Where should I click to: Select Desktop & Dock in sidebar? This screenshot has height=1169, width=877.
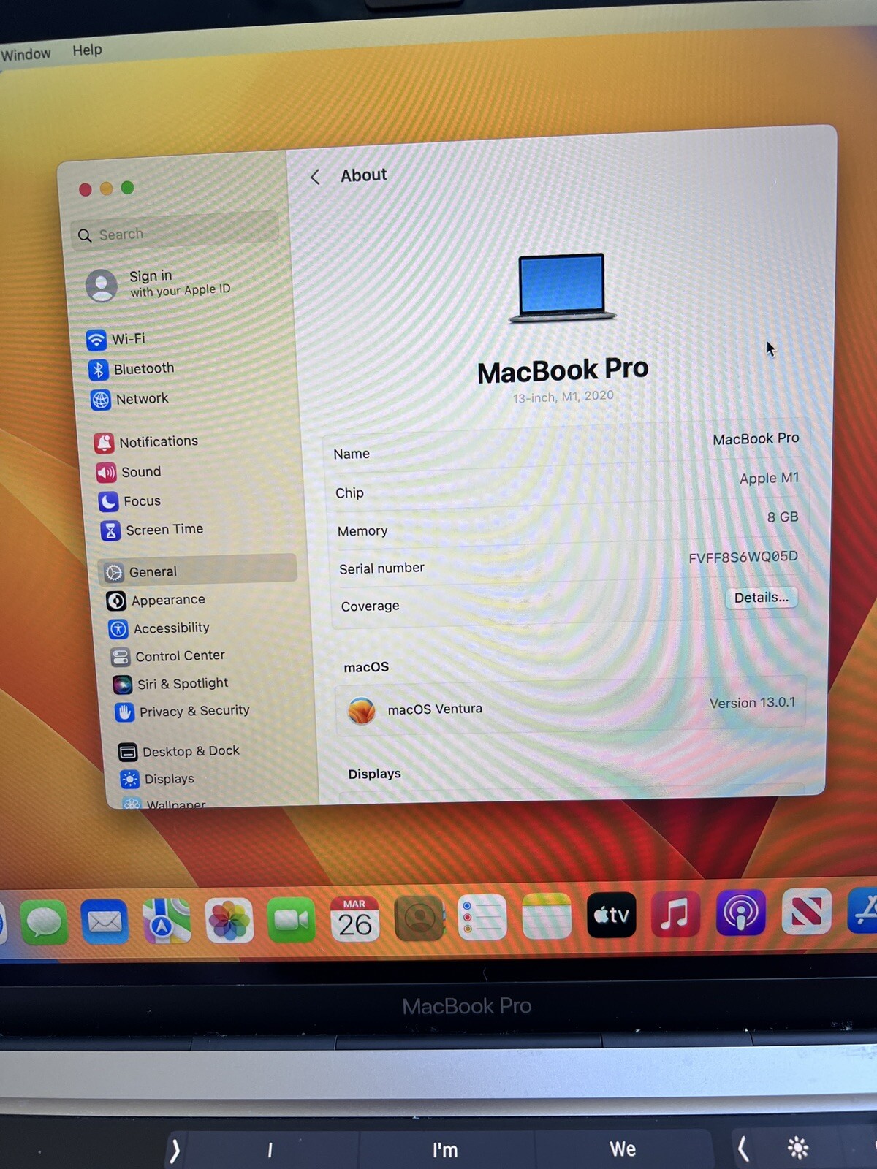(x=180, y=751)
